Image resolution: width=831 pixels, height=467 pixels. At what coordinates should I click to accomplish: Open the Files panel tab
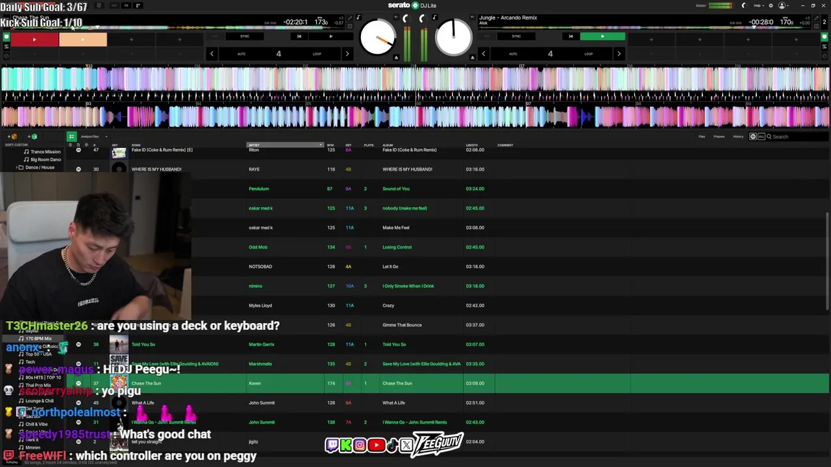tap(702, 137)
